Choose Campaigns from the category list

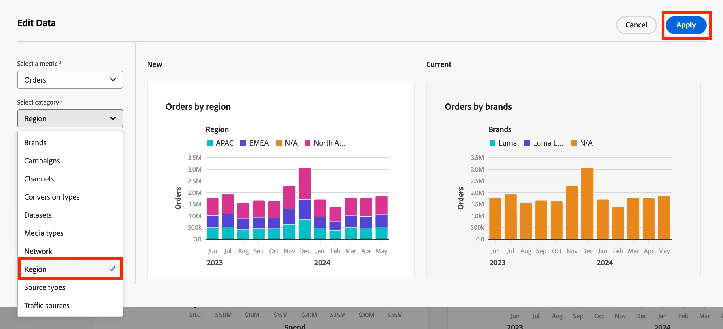click(x=70, y=161)
